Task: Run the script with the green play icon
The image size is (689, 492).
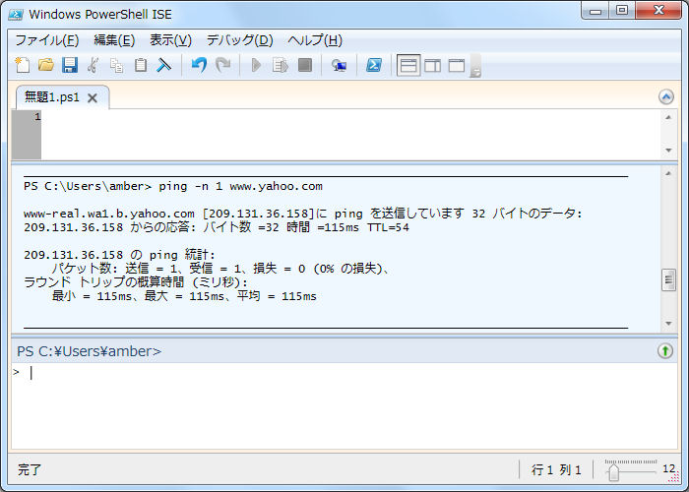Action: (256, 66)
